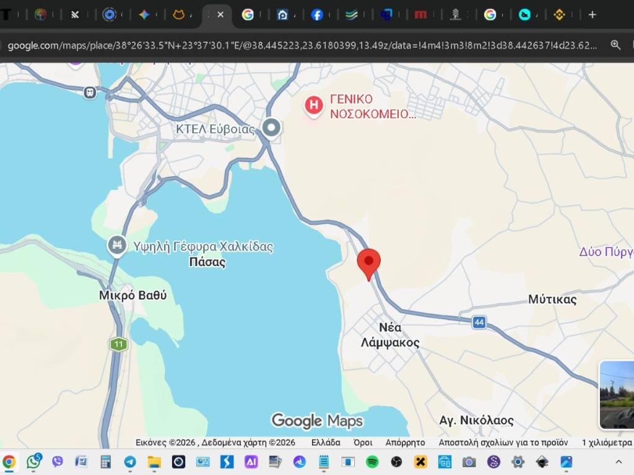634x475 pixels.
Task: Switch to the Facebook browser tab
Action: (x=317, y=15)
